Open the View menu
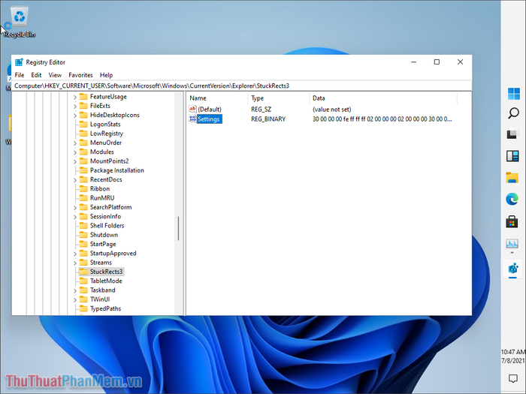The image size is (526, 394). pyautogui.click(x=55, y=75)
